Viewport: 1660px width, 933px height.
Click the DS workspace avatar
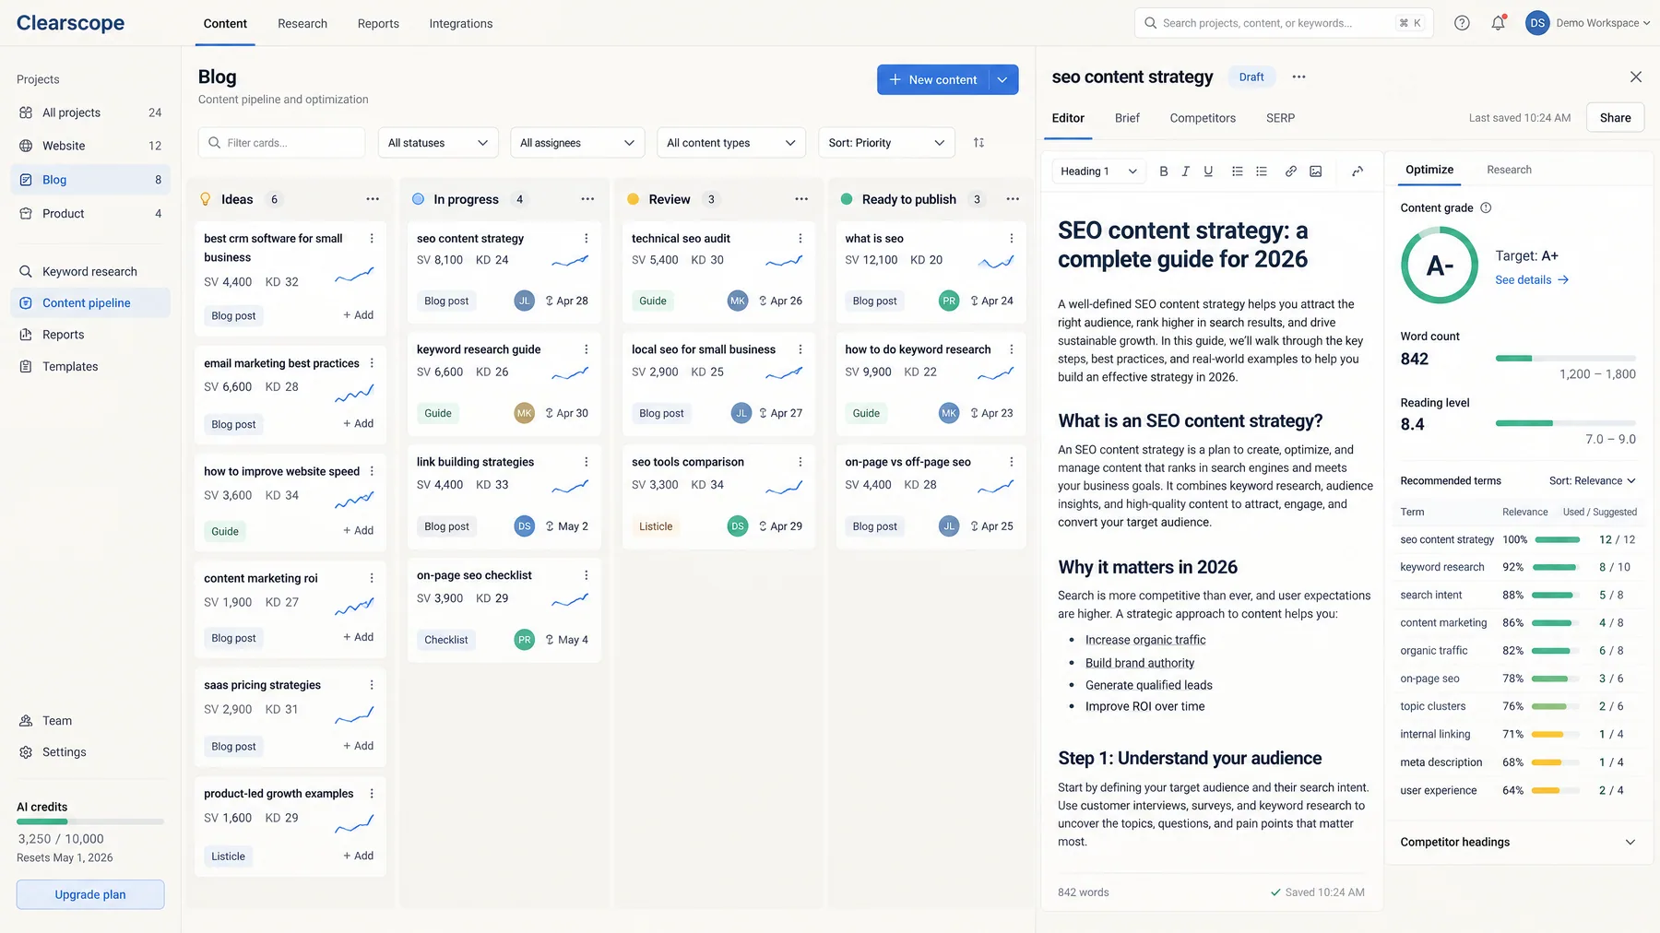(1537, 23)
